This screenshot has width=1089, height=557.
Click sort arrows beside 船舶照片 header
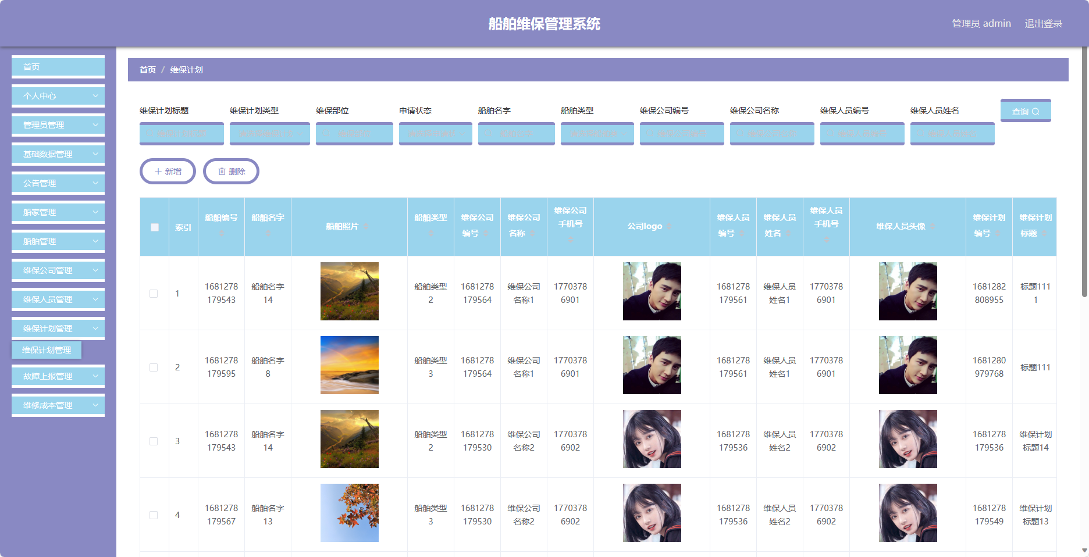point(365,226)
